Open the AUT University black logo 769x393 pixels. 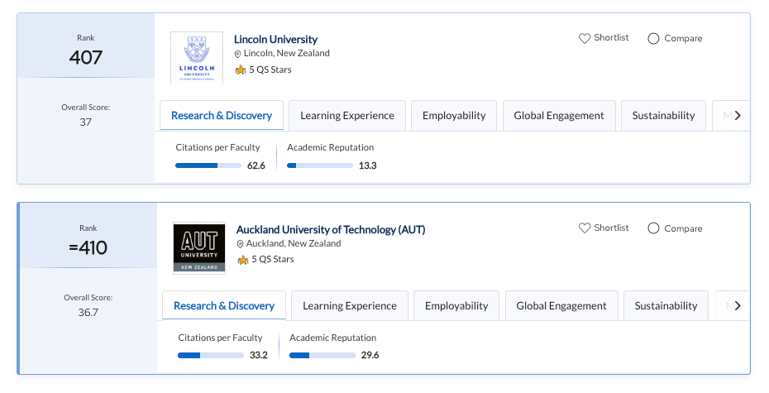[199, 247]
